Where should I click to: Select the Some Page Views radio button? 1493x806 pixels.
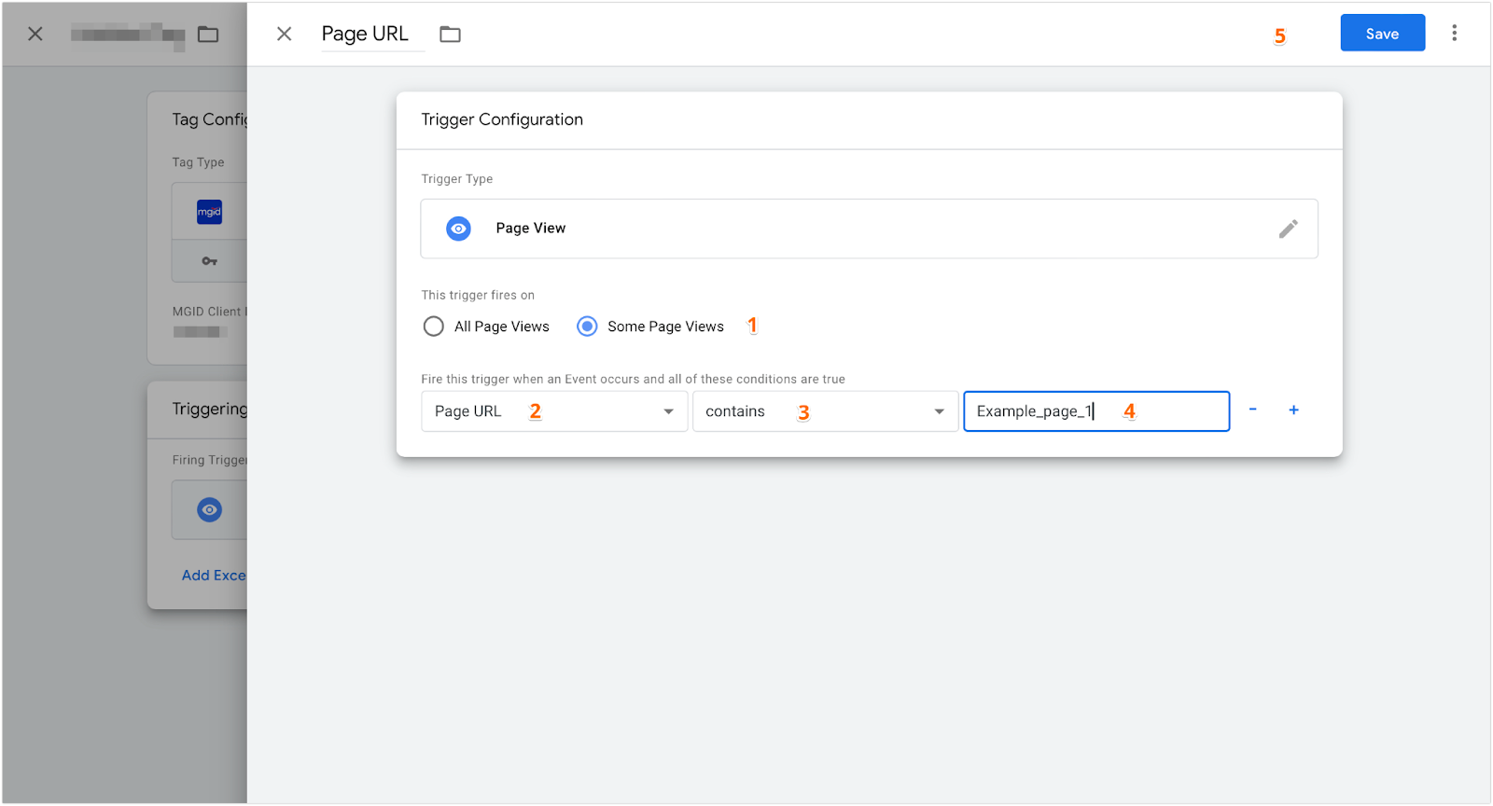[x=587, y=327]
